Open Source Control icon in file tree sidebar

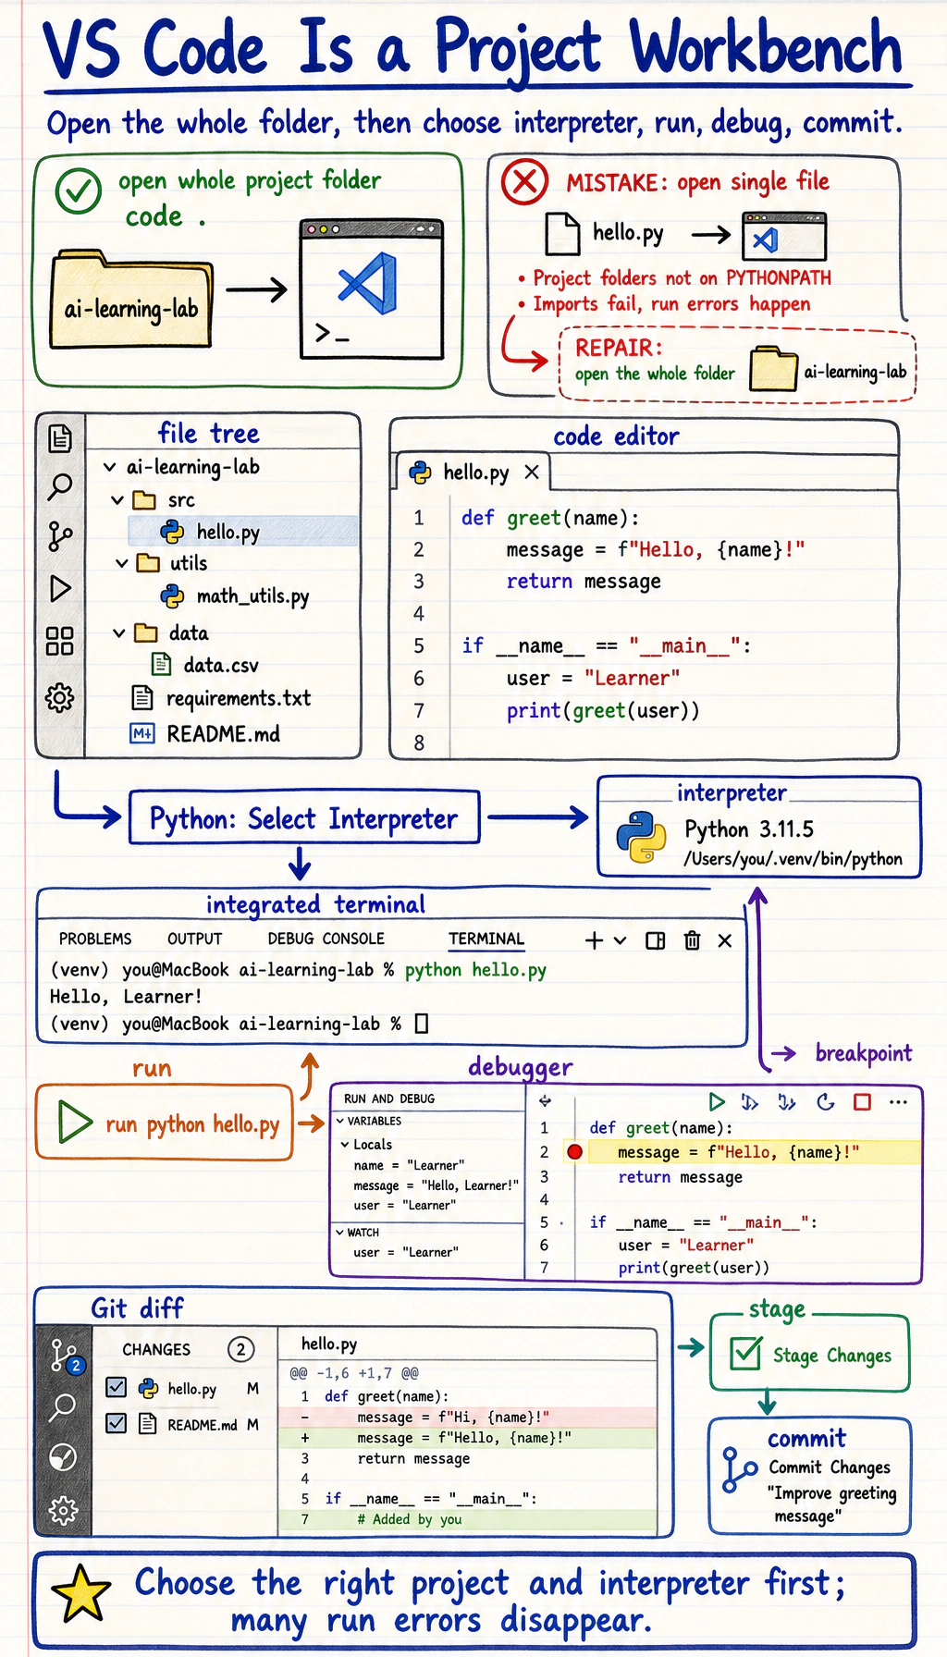click(60, 536)
